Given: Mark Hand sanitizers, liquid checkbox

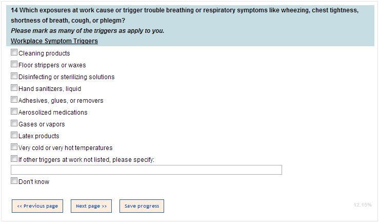Looking at the screenshot, I should [x=14, y=88].
